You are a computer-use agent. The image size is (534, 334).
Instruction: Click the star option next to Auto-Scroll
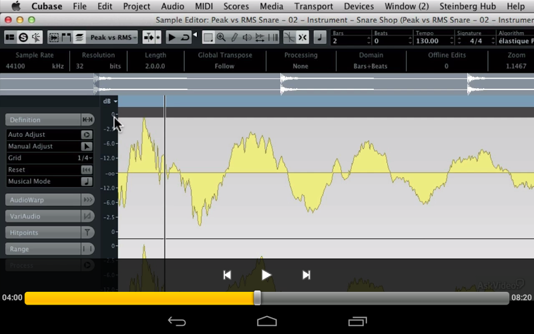coord(158,37)
